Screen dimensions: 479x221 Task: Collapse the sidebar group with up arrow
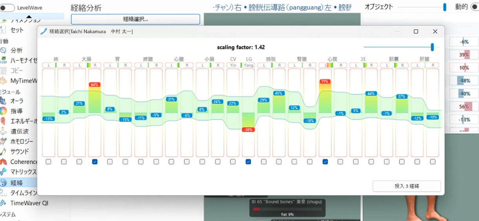click(x=29, y=16)
